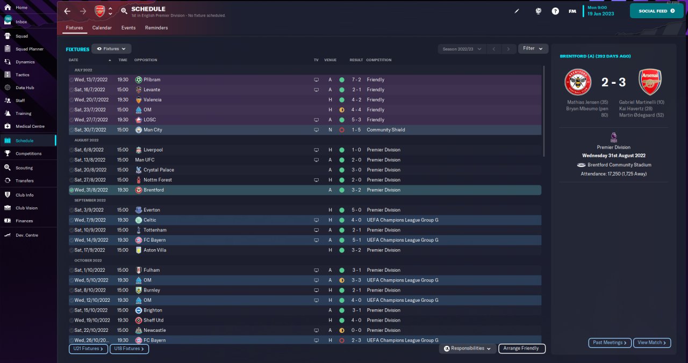The width and height of the screenshot is (688, 363).
Task: Open the Scouting icon
Action: [8, 168]
